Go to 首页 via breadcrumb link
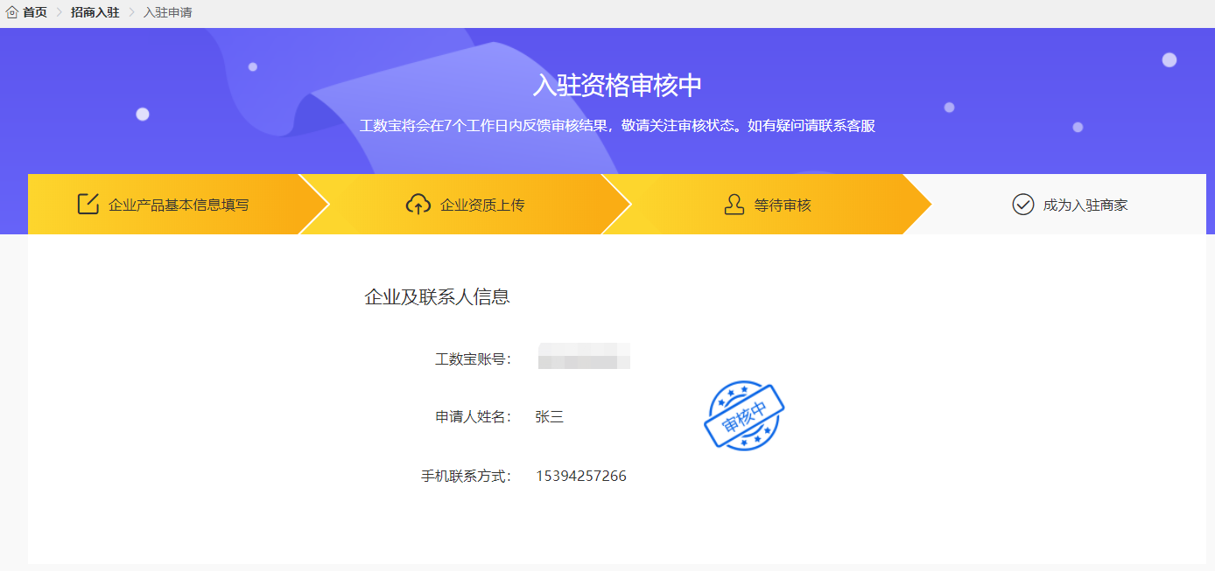This screenshot has width=1215, height=571. (35, 12)
